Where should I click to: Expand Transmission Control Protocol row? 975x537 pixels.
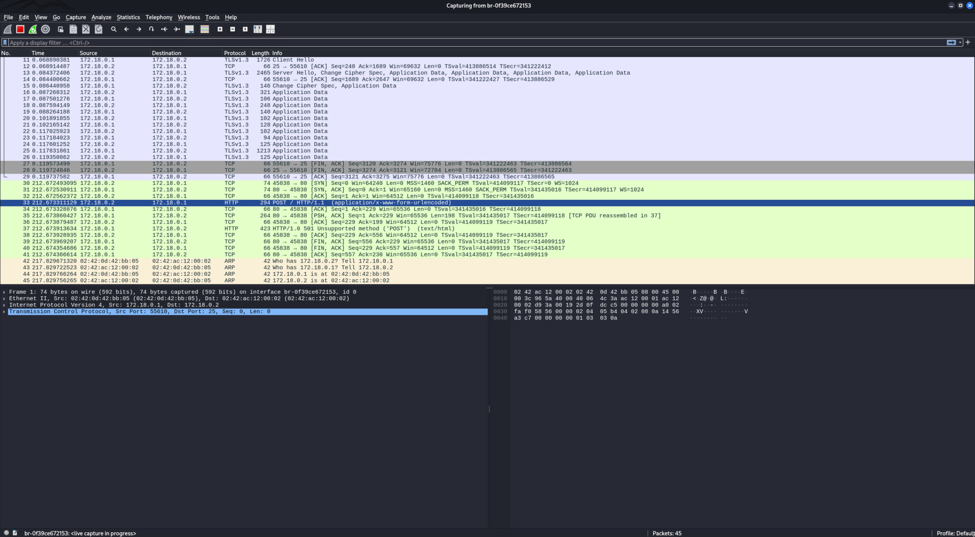4,312
